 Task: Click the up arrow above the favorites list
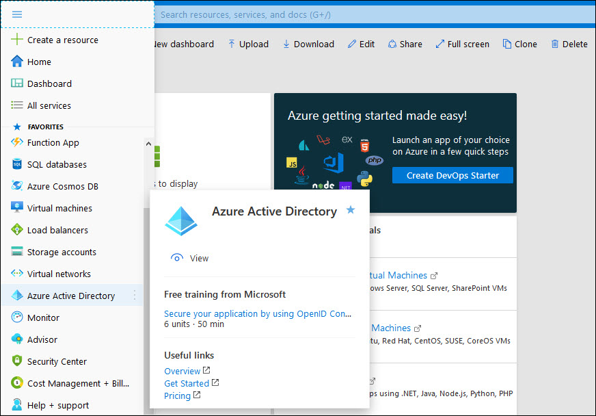149,144
